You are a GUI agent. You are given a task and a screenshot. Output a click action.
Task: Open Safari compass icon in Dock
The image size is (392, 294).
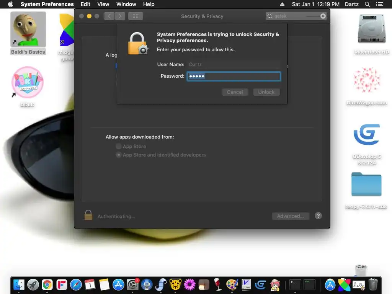tap(76, 284)
